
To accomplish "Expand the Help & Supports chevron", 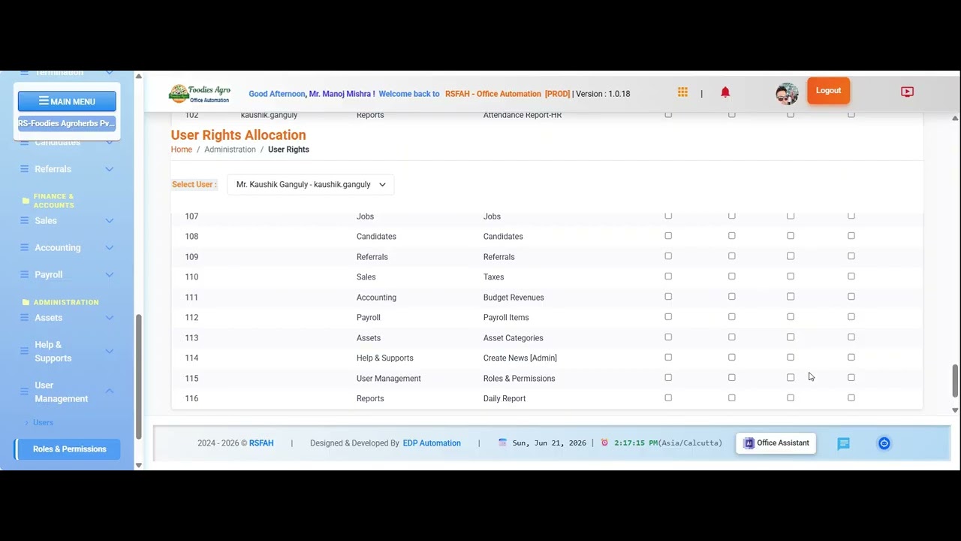I will (x=110, y=351).
